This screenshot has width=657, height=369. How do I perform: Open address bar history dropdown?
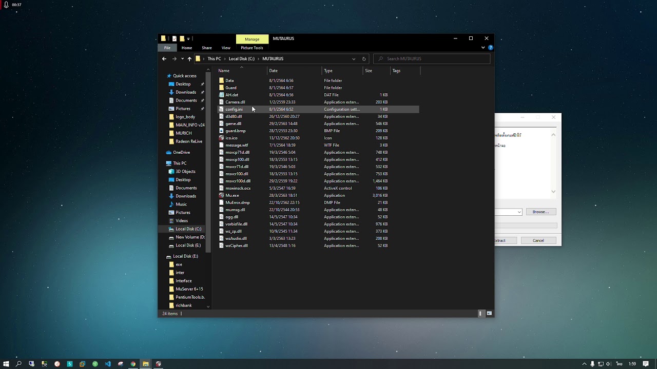click(x=354, y=59)
